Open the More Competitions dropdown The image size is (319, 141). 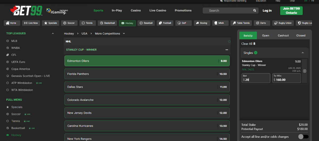[110, 34]
